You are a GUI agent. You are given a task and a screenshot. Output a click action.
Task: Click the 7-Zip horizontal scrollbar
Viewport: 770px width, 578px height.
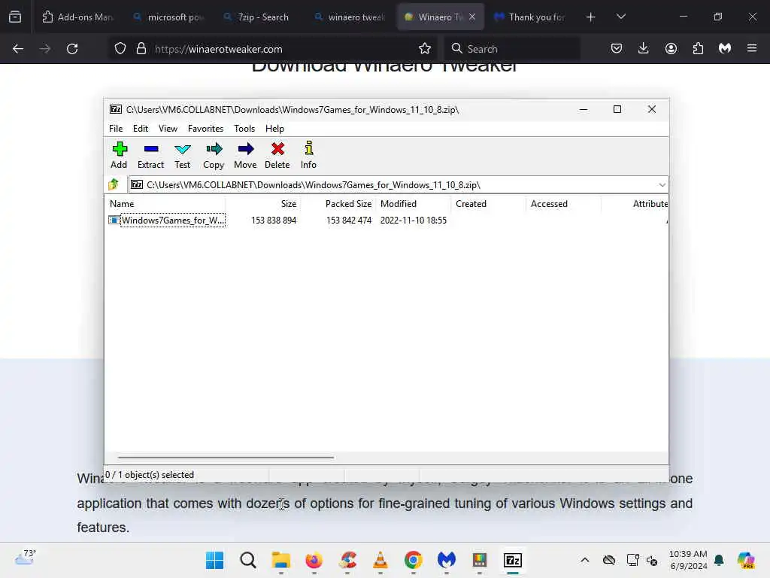tap(226, 457)
